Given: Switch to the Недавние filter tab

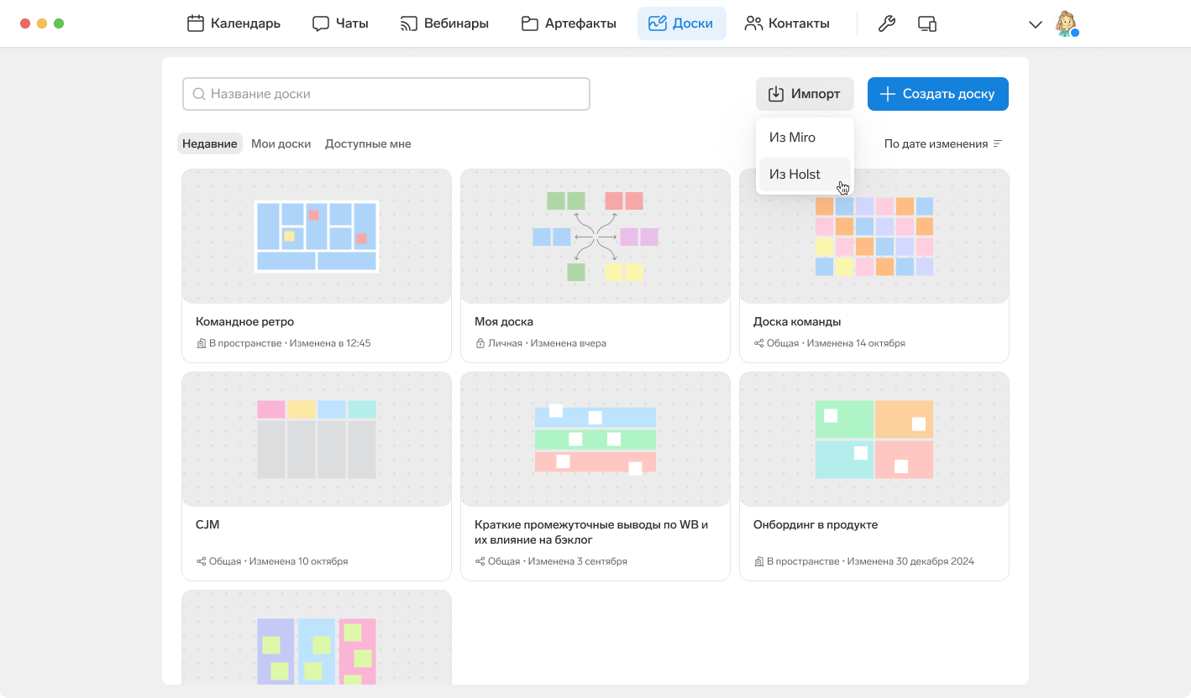Looking at the screenshot, I should pyautogui.click(x=210, y=143).
